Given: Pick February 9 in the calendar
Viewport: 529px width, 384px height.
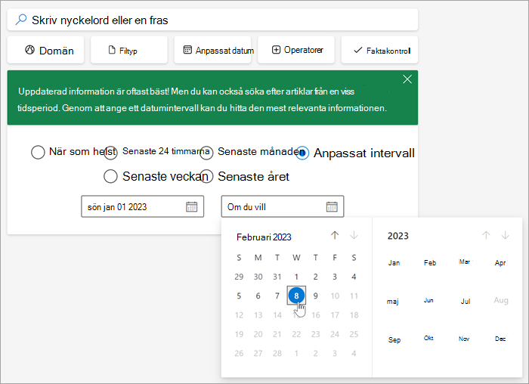Looking at the screenshot, I should coord(315,296).
